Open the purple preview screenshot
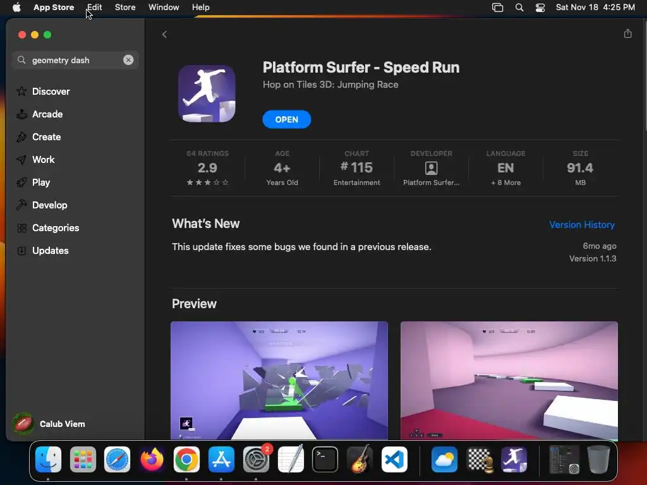Viewport: 647px width, 485px height. 279,380
